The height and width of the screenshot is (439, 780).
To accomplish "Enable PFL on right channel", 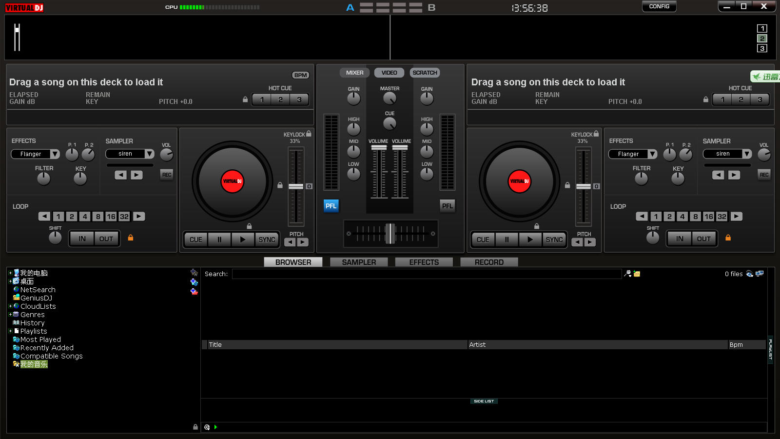I will (448, 206).
